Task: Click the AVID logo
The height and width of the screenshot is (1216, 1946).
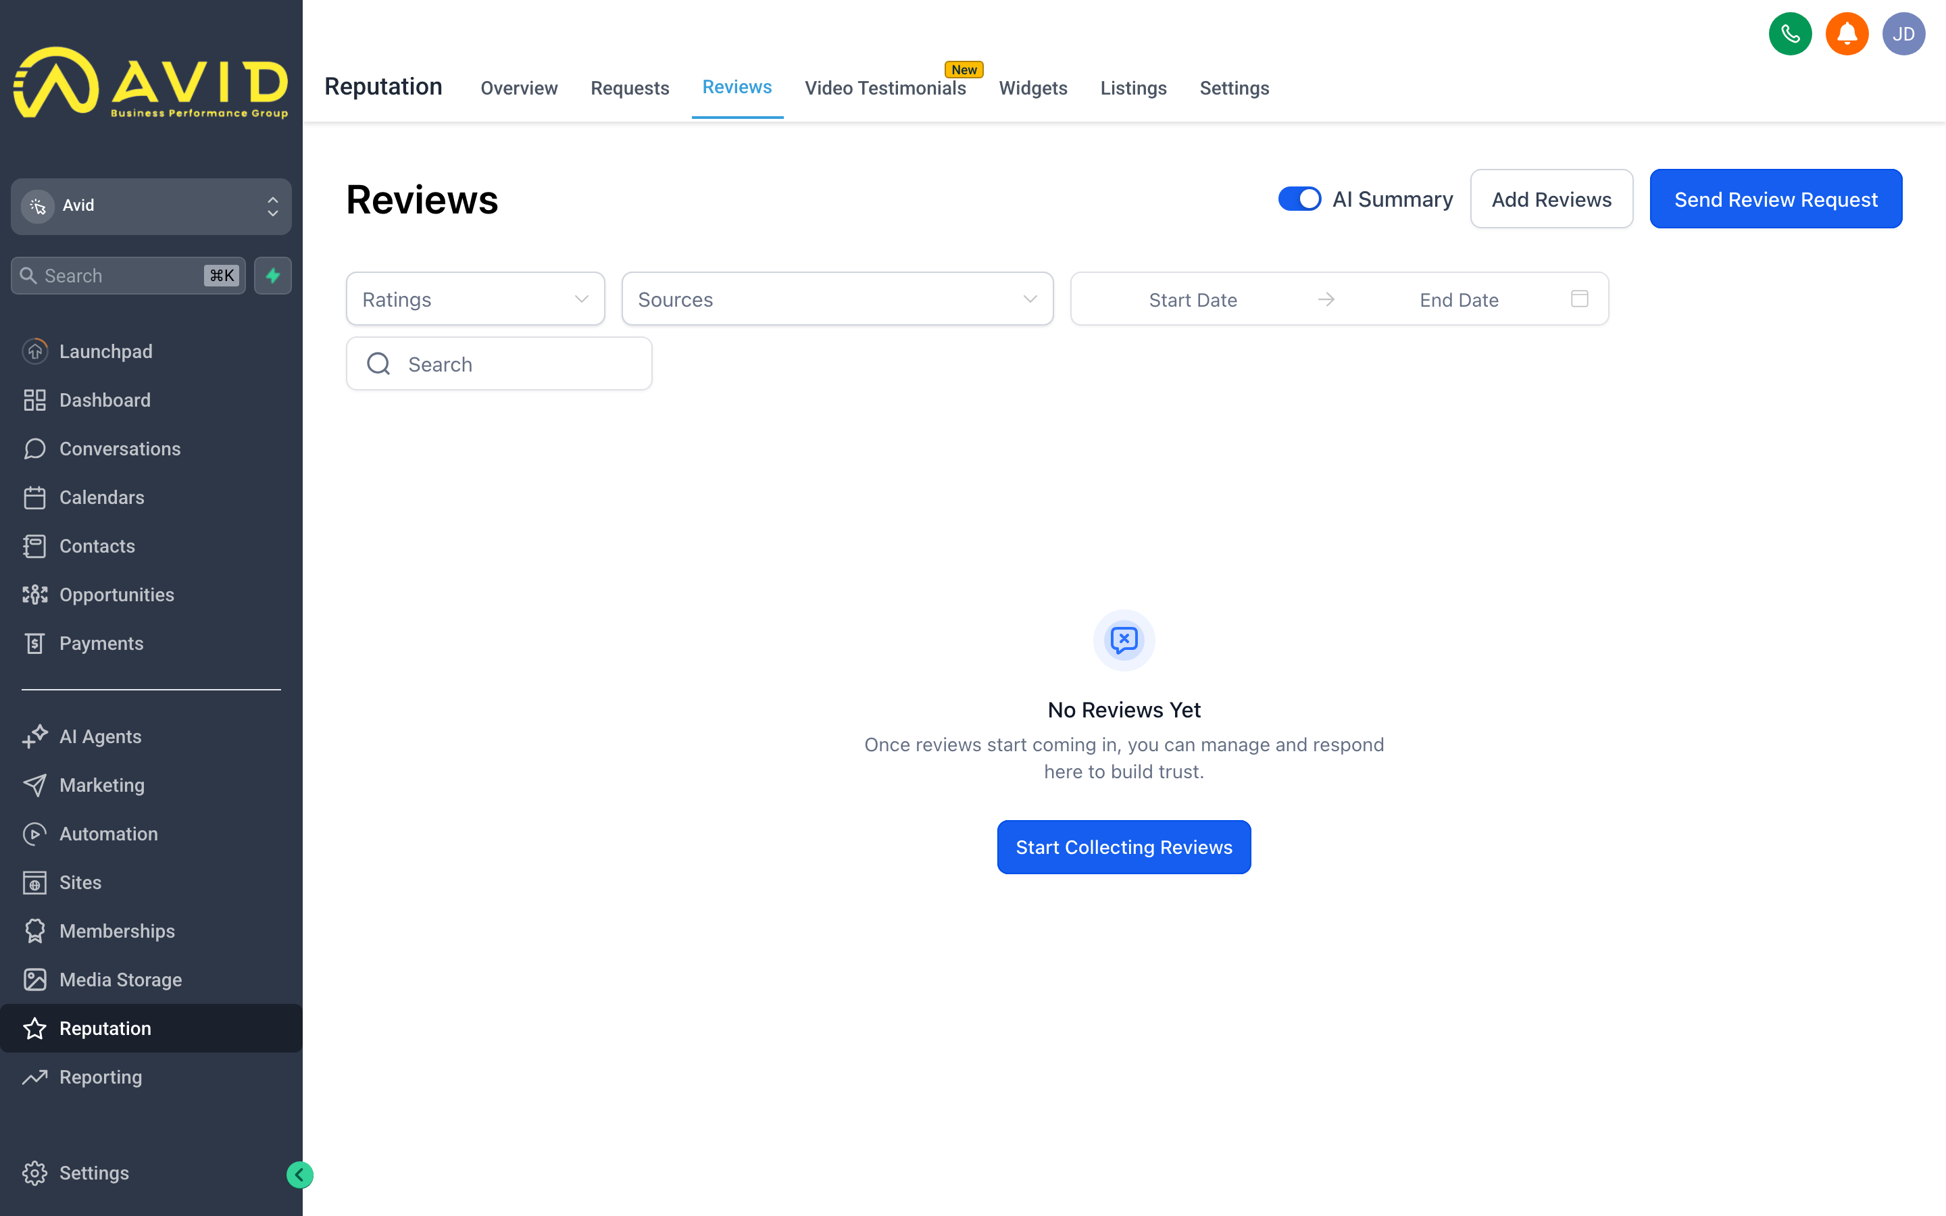Action: (151, 83)
